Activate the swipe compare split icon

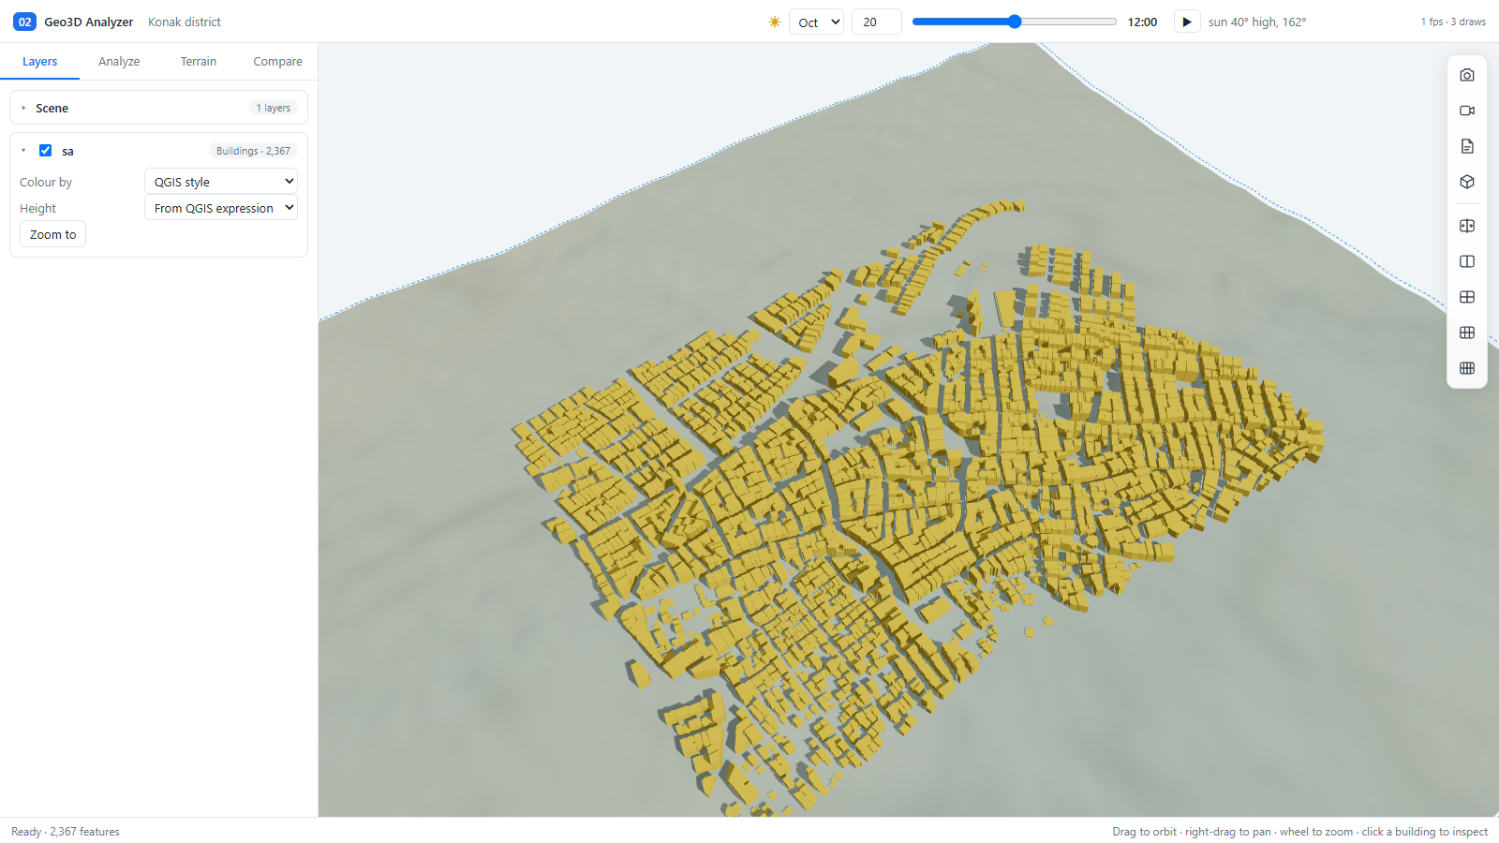point(1467,226)
